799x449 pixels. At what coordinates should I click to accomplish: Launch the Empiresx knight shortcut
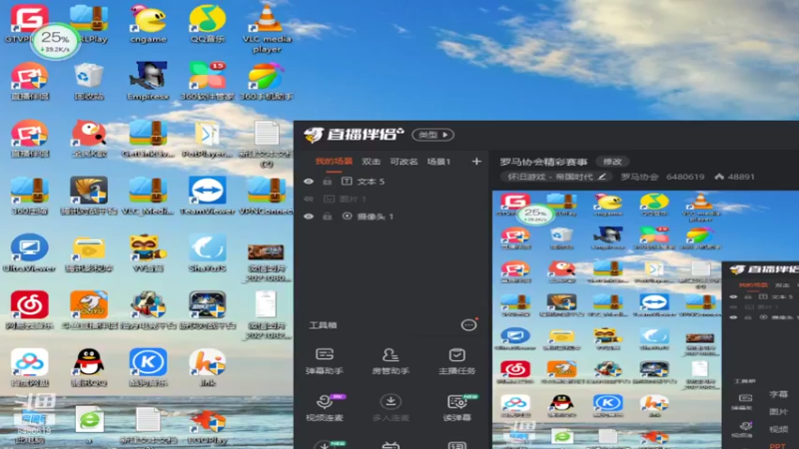click(148, 82)
